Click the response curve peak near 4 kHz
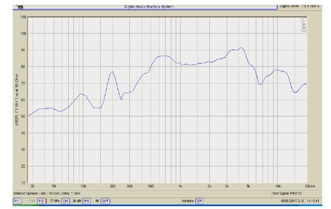Image resolution: width=331 pixels, height=209 pixels. [x=240, y=48]
